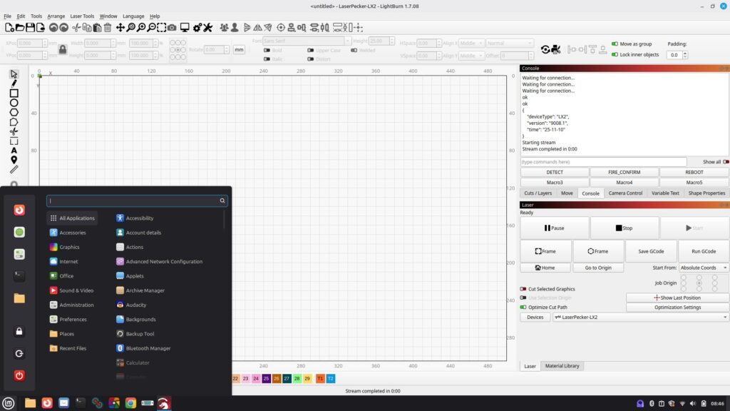
Task: Click the Save GCode button
Action: click(652, 251)
